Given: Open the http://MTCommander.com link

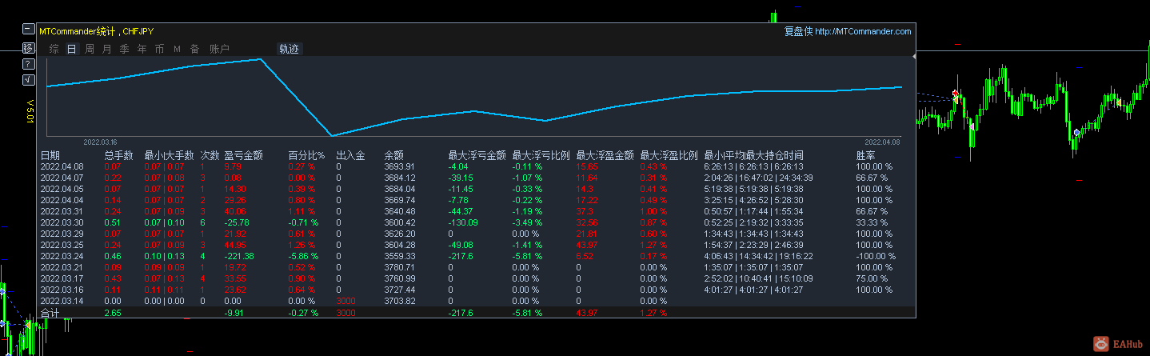Looking at the screenshot, I should point(863,31).
